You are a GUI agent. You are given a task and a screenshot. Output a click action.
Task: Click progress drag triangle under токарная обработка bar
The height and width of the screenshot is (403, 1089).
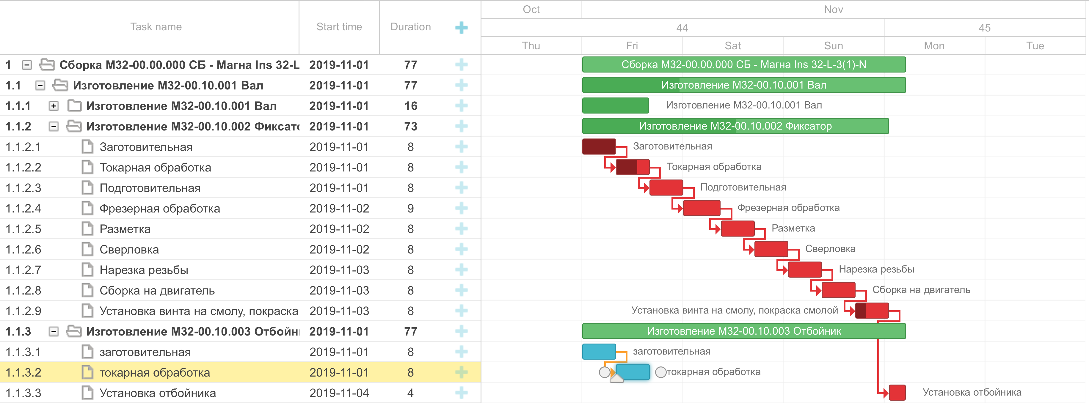pos(617,378)
